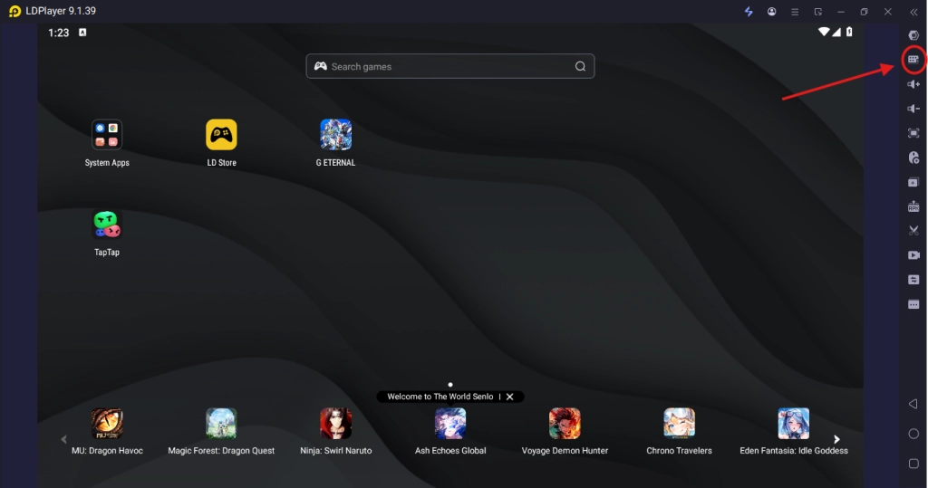Click the battery status icon

point(849,32)
